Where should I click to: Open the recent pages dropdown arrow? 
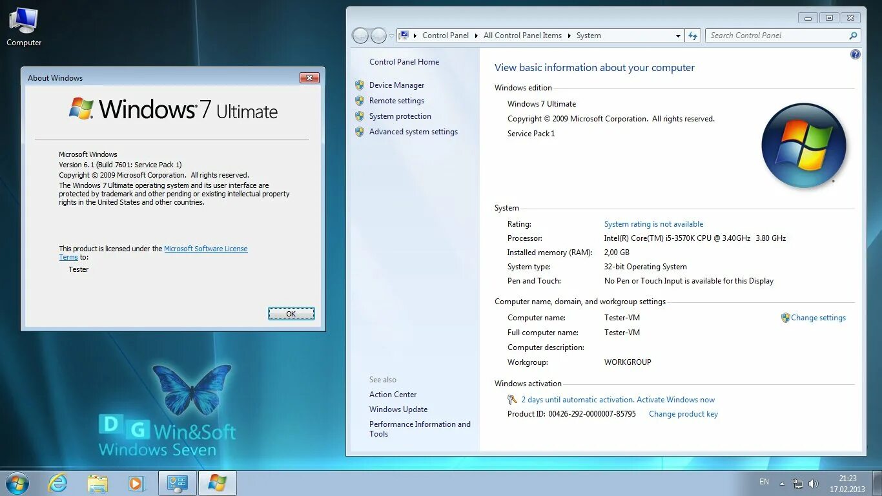coord(391,36)
